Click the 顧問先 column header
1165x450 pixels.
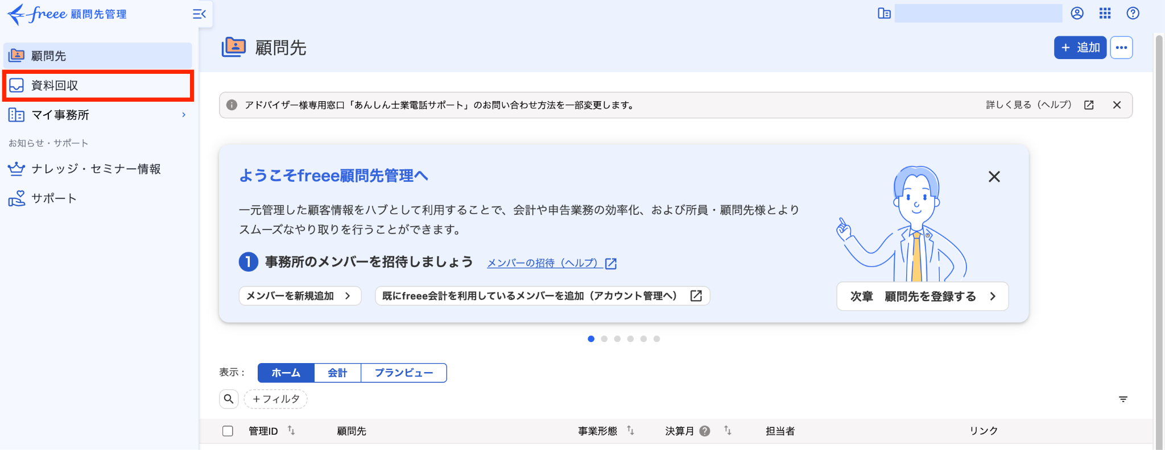[x=352, y=431]
